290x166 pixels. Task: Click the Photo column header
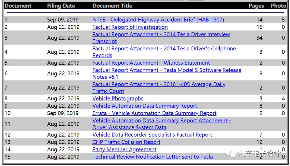click(278, 6)
